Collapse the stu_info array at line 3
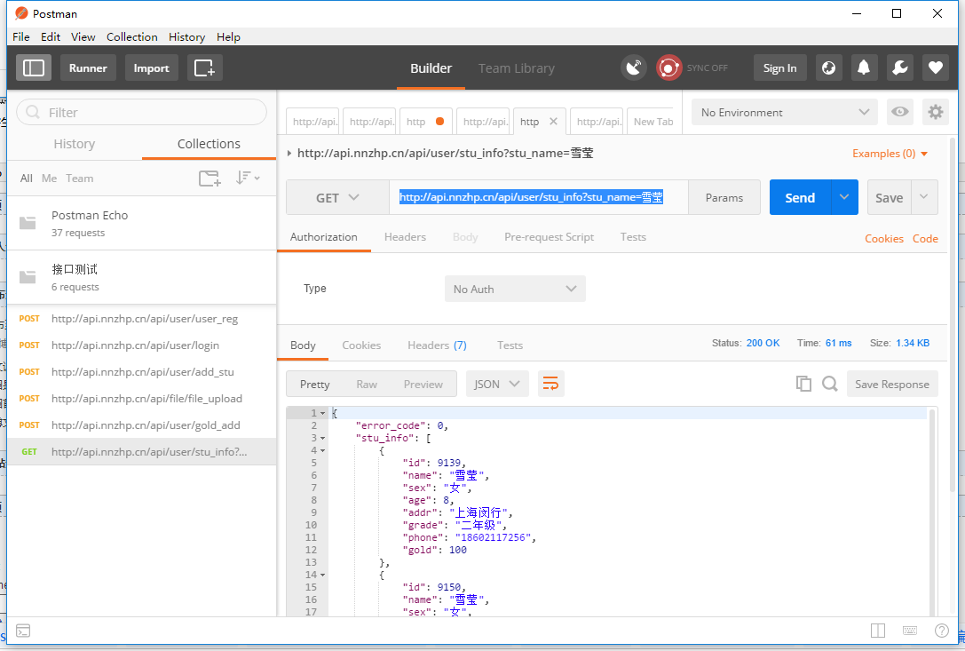 click(322, 438)
